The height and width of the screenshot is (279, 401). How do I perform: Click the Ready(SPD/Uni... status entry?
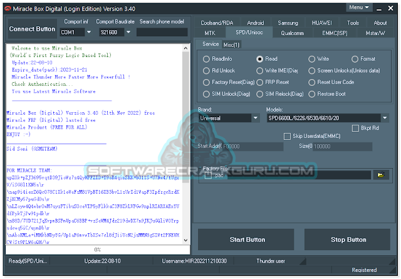pyautogui.click(x=28, y=261)
